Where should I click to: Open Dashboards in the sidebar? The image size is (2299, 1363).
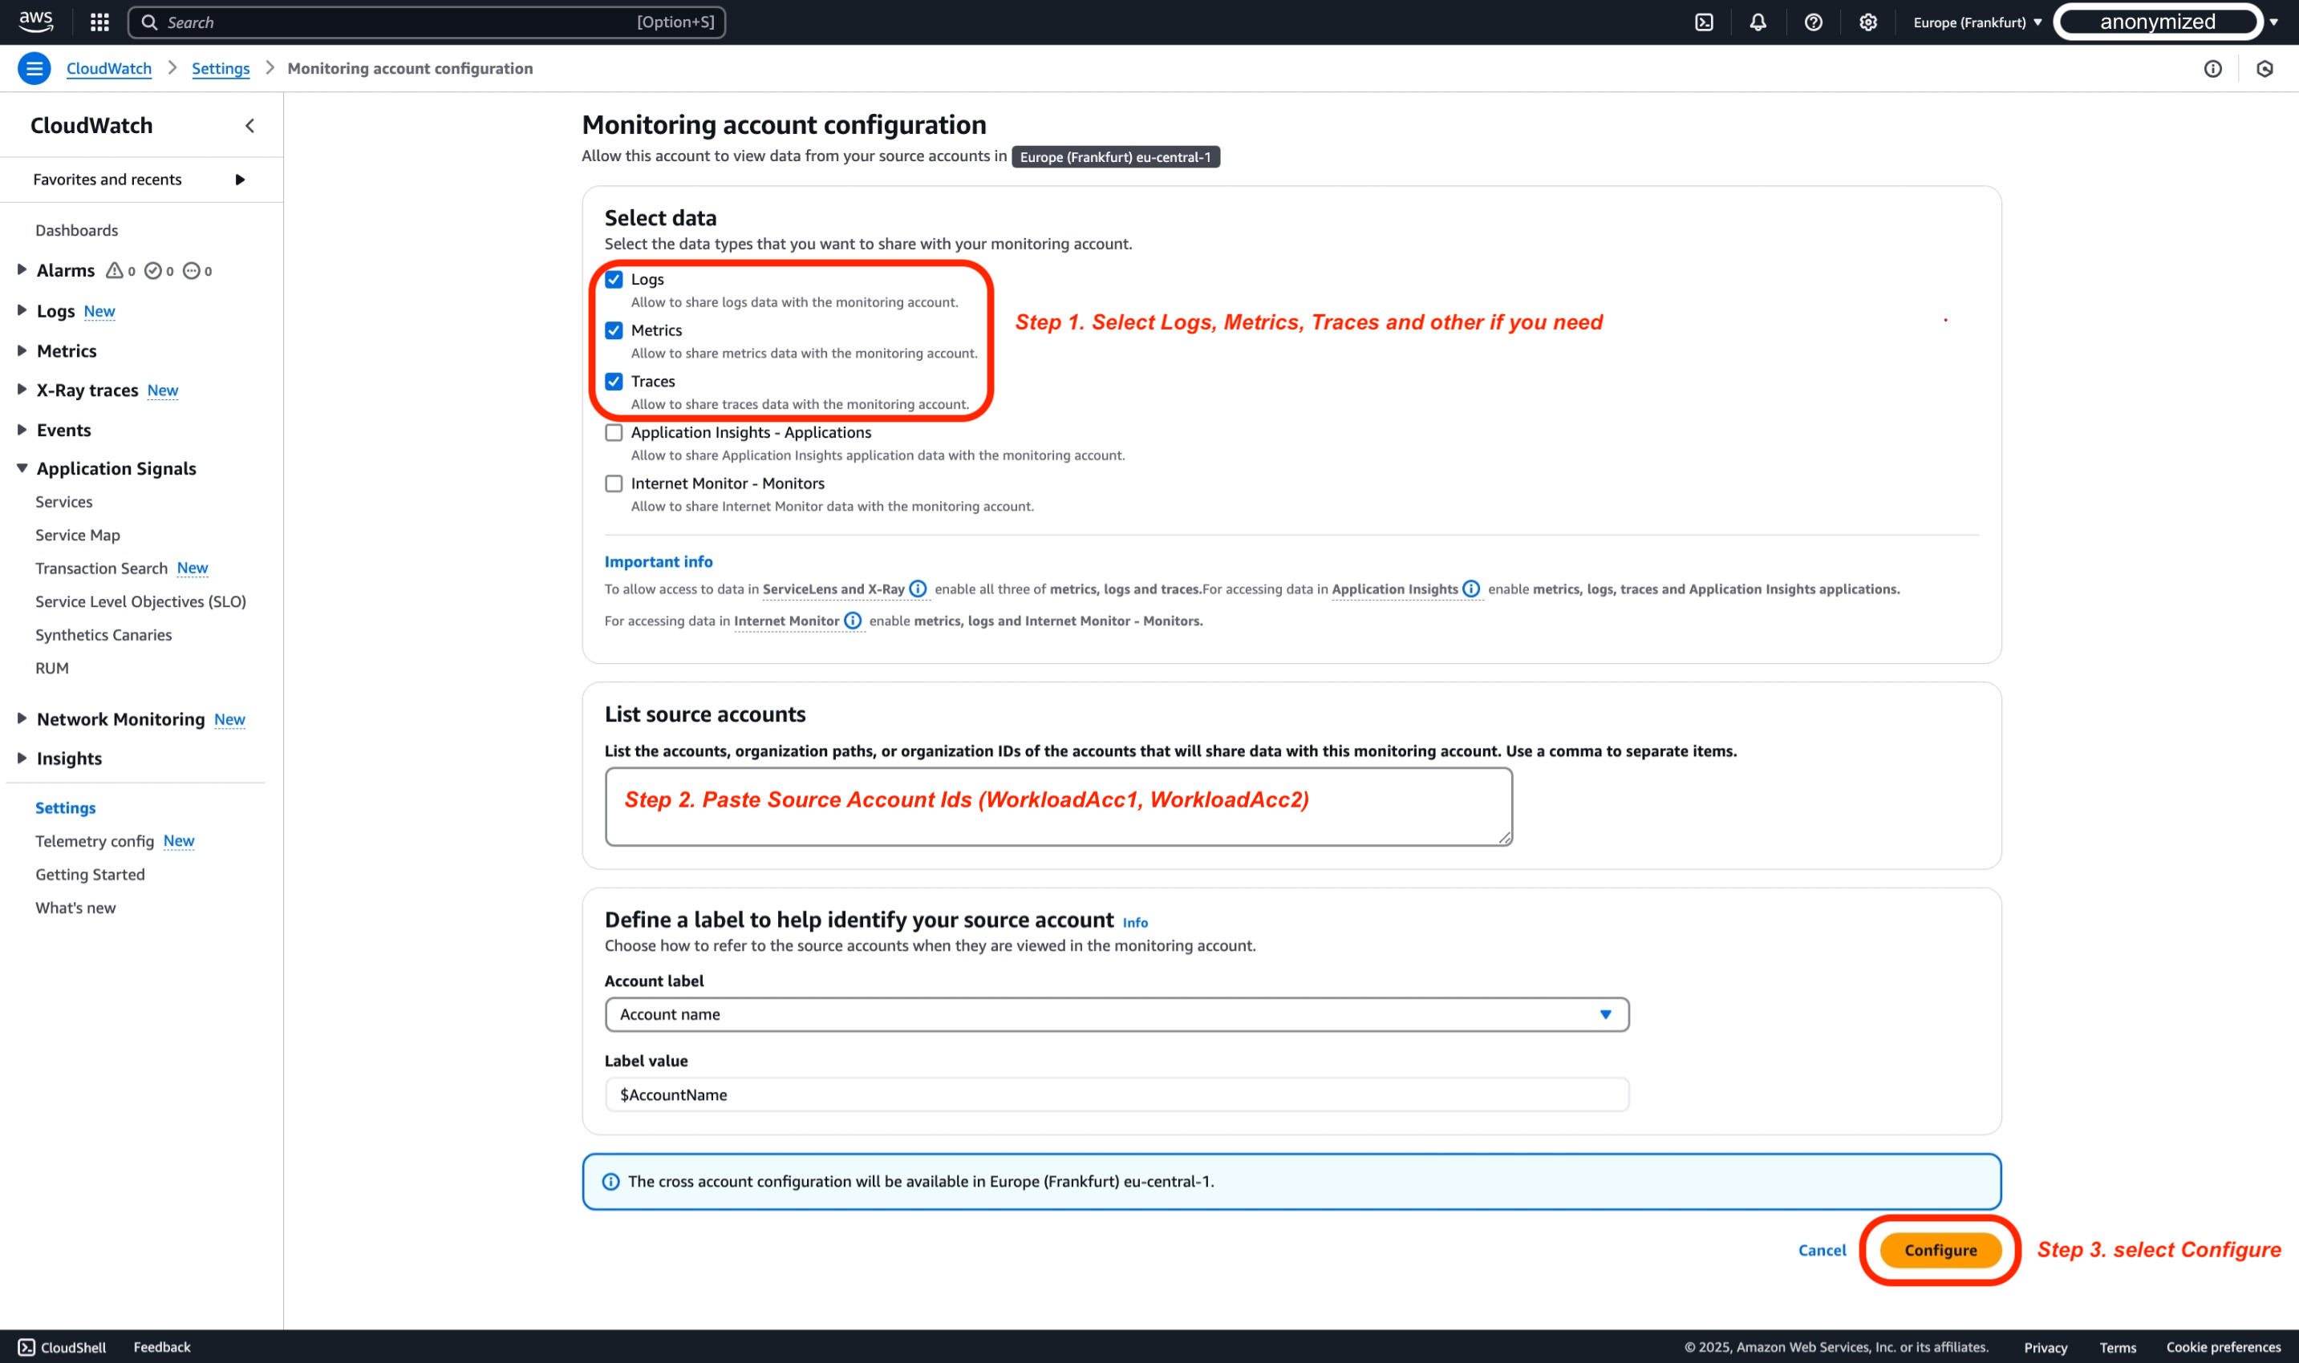click(76, 231)
